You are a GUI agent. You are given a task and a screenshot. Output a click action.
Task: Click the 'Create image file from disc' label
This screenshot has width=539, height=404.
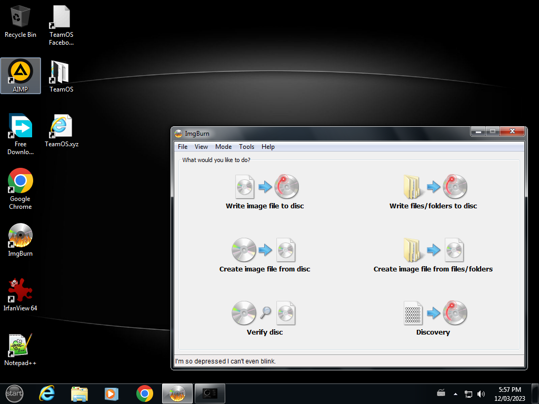click(265, 269)
